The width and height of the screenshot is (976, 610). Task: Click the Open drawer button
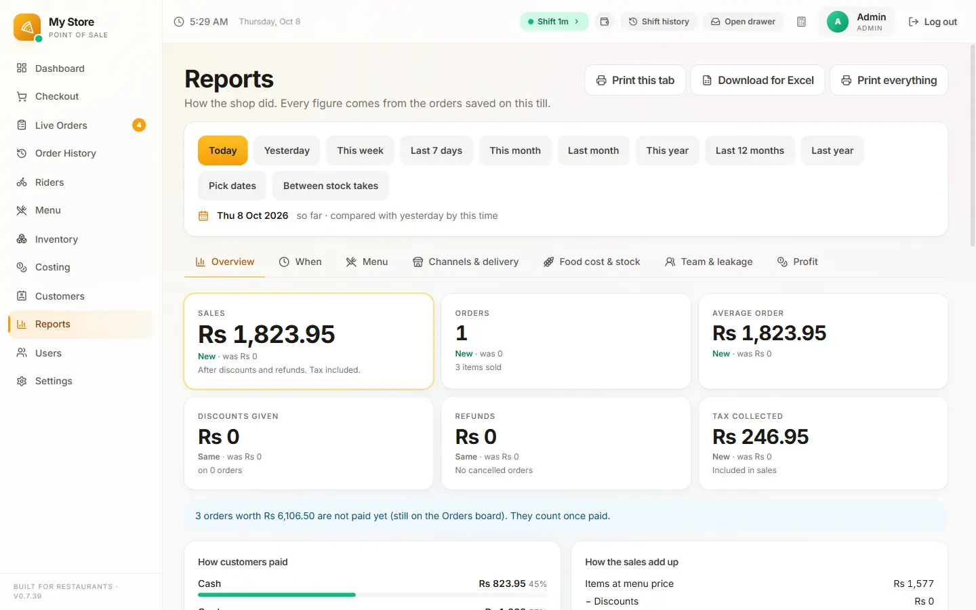pos(743,22)
